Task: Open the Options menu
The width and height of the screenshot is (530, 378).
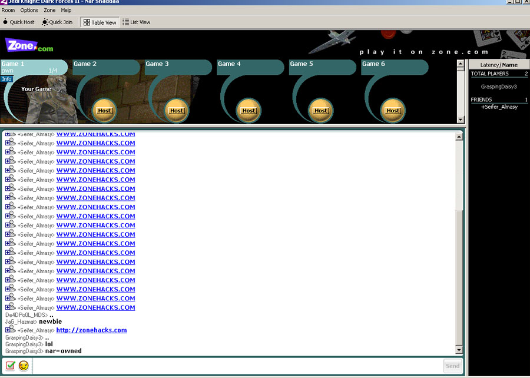Action: (29, 10)
